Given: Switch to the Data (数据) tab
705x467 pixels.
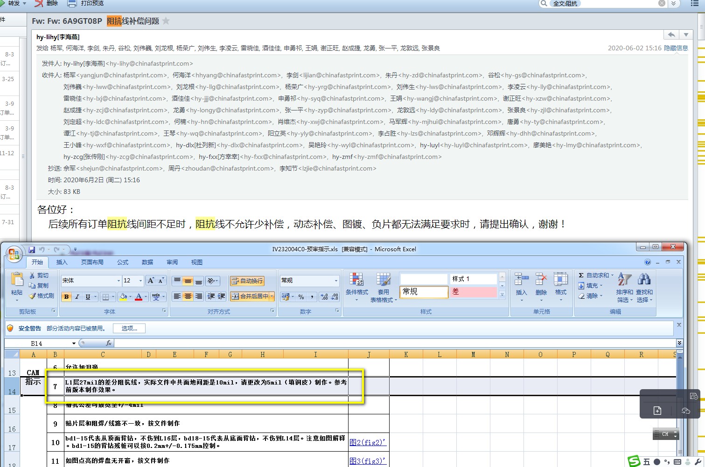Looking at the screenshot, I should pos(147,262).
